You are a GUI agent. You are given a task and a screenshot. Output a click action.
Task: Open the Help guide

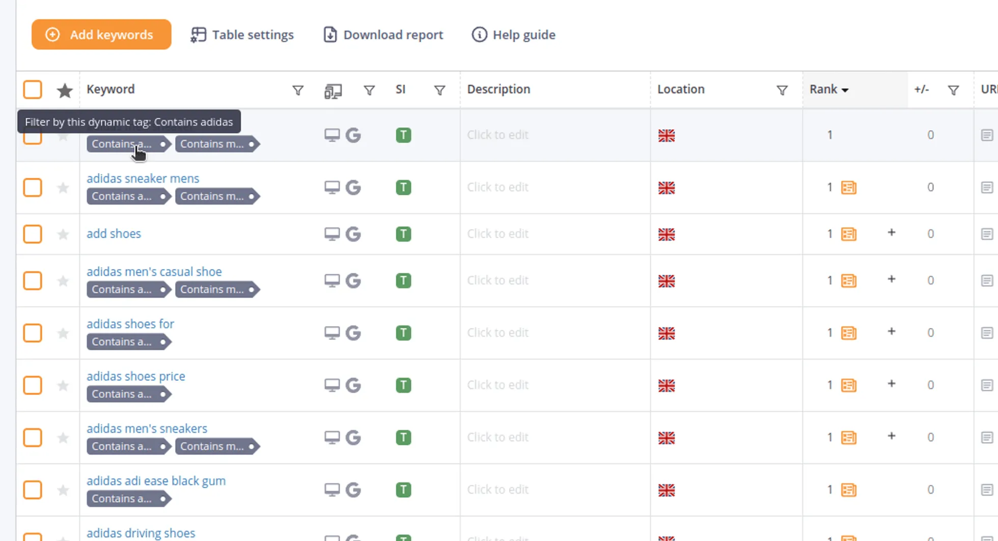[x=513, y=35]
